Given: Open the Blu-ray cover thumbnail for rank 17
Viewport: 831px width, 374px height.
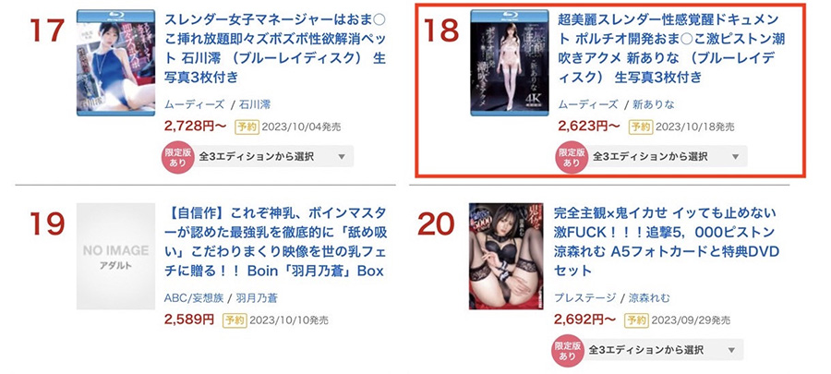Looking at the screenshot, I should pos(115,63).
